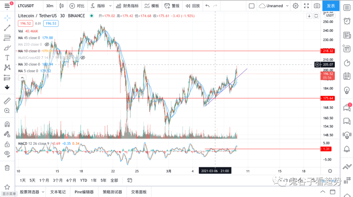This screenshot has width=353, height=197.
Task: Click the blue 发表 publish button
Action: point(331,6)
